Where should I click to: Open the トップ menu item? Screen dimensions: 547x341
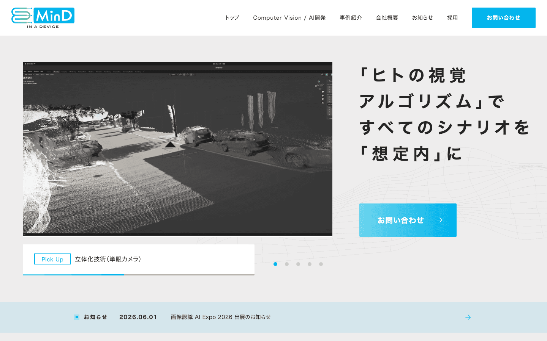232,18
